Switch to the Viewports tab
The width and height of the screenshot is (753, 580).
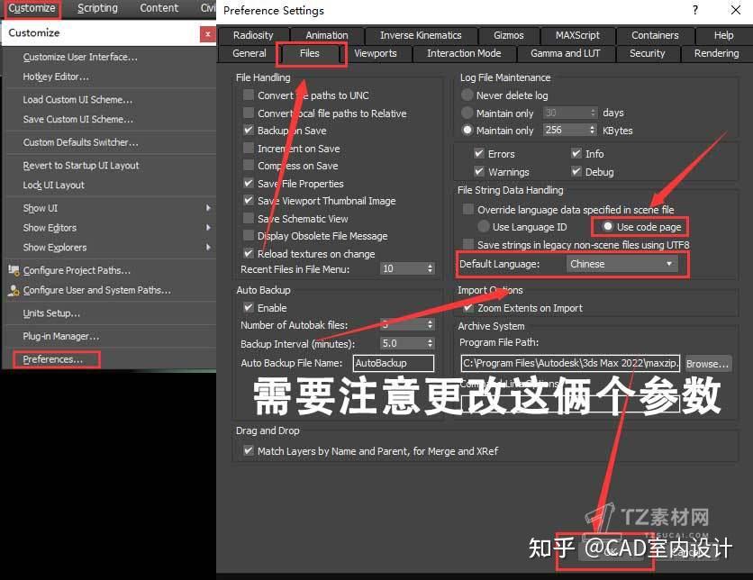click(x=376, y=53)
